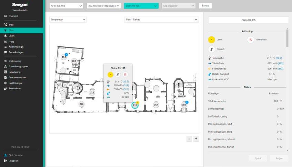The image size is (292, 167).
Task: Click the tree icon beside Träd
Action: click(x=6, y=25)
